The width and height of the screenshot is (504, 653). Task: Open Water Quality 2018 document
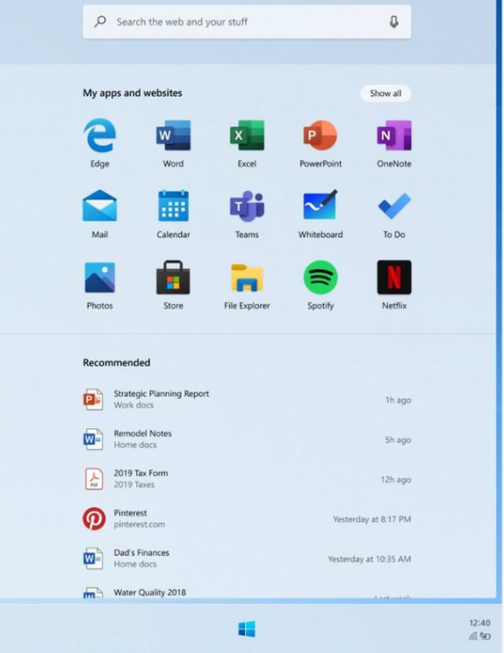(247, 592)
